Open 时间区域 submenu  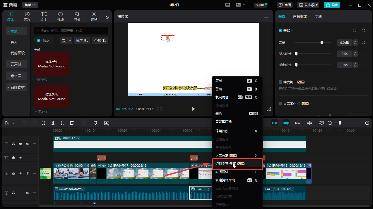click(237, 172)
